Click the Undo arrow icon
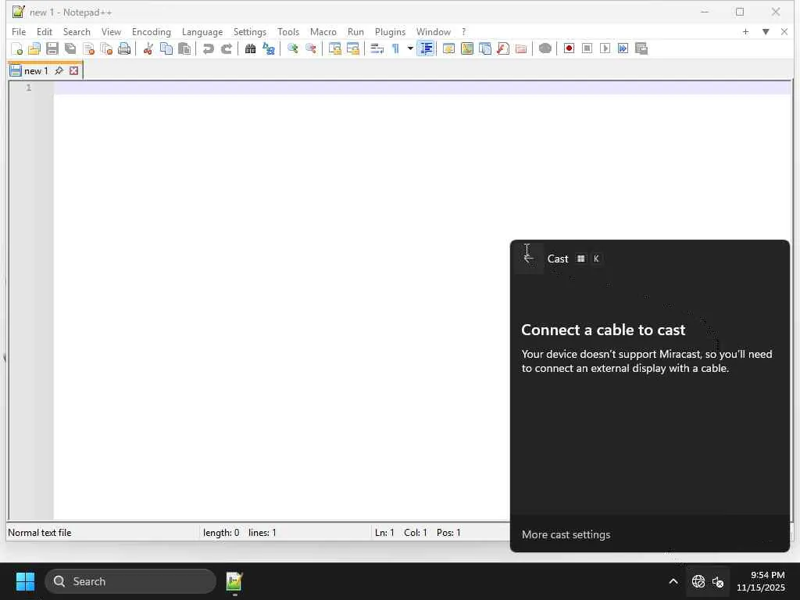This screenshot has width=800, height=600. point(208,48)
